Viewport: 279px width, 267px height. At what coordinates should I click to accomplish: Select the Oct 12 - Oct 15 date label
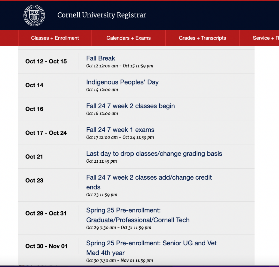(x=46, y=61)
